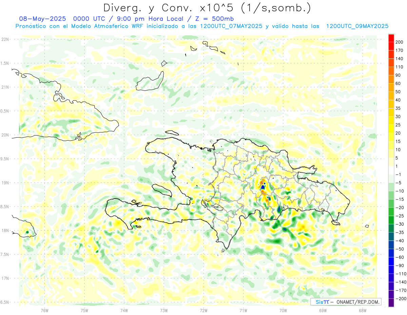Click the '-60' value on the color scale
Image resolution: width=407 pixels, height=315 pixels.
click(399, 257)
